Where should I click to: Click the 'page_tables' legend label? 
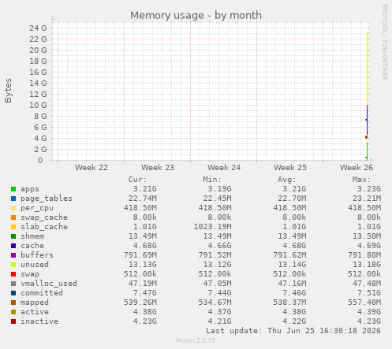coord(47,199)
